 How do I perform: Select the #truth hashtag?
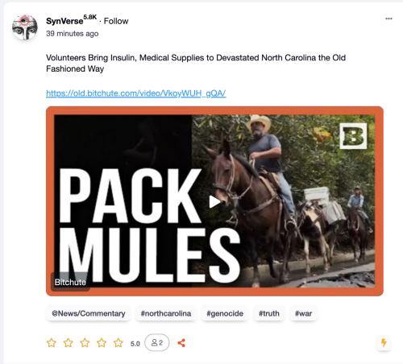tap(269, 313)
